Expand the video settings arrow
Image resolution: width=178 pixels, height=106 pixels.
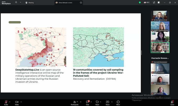21,101
